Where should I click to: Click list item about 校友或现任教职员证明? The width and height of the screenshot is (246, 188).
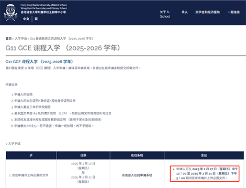pyautogui.click(x=58, y=120)
